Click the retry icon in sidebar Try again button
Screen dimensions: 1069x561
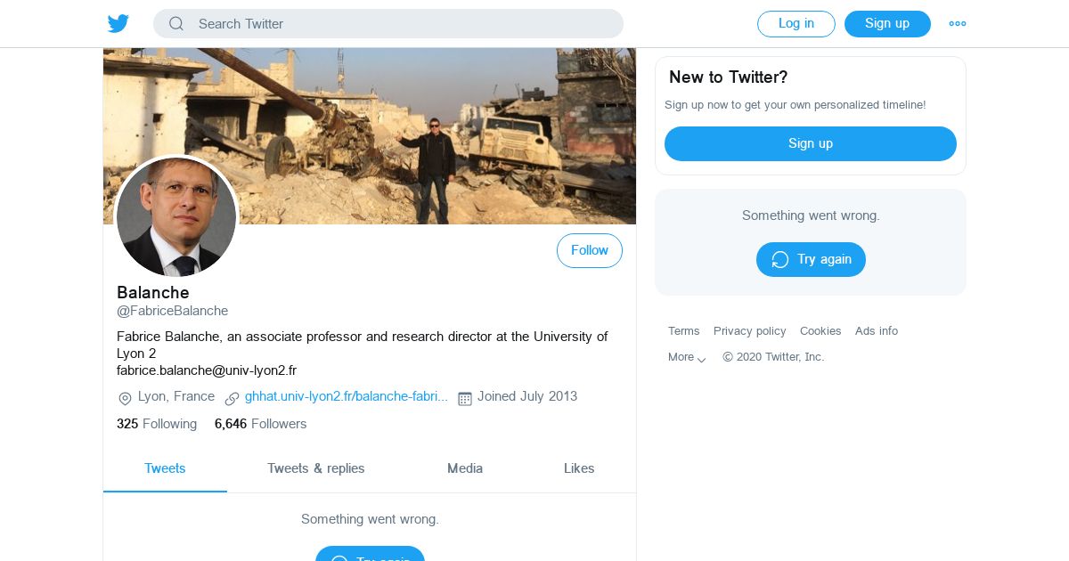click(780, 259)
